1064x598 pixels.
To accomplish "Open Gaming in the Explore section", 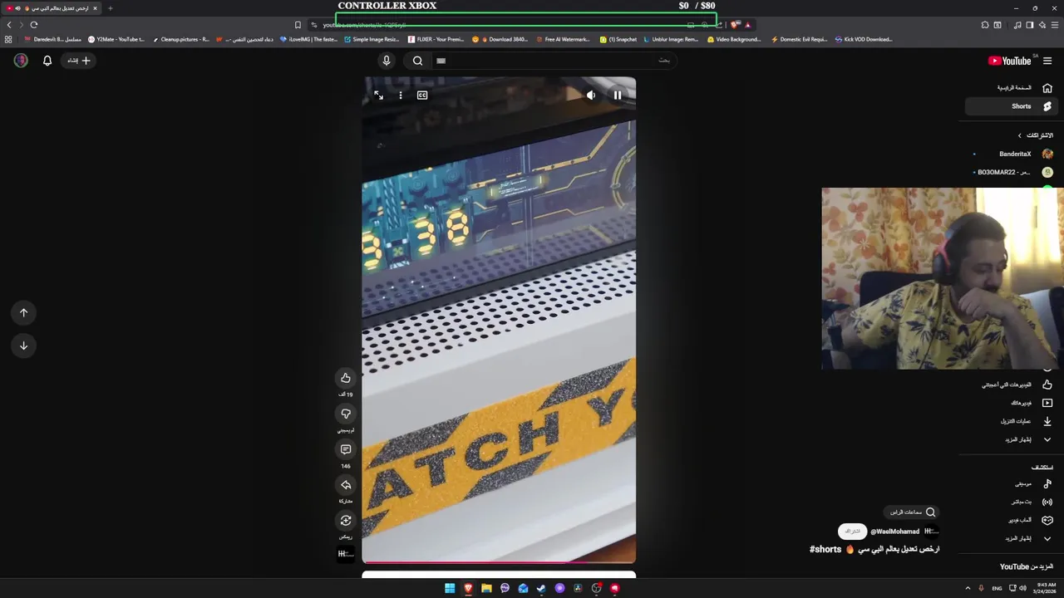I will (1011, 520).
